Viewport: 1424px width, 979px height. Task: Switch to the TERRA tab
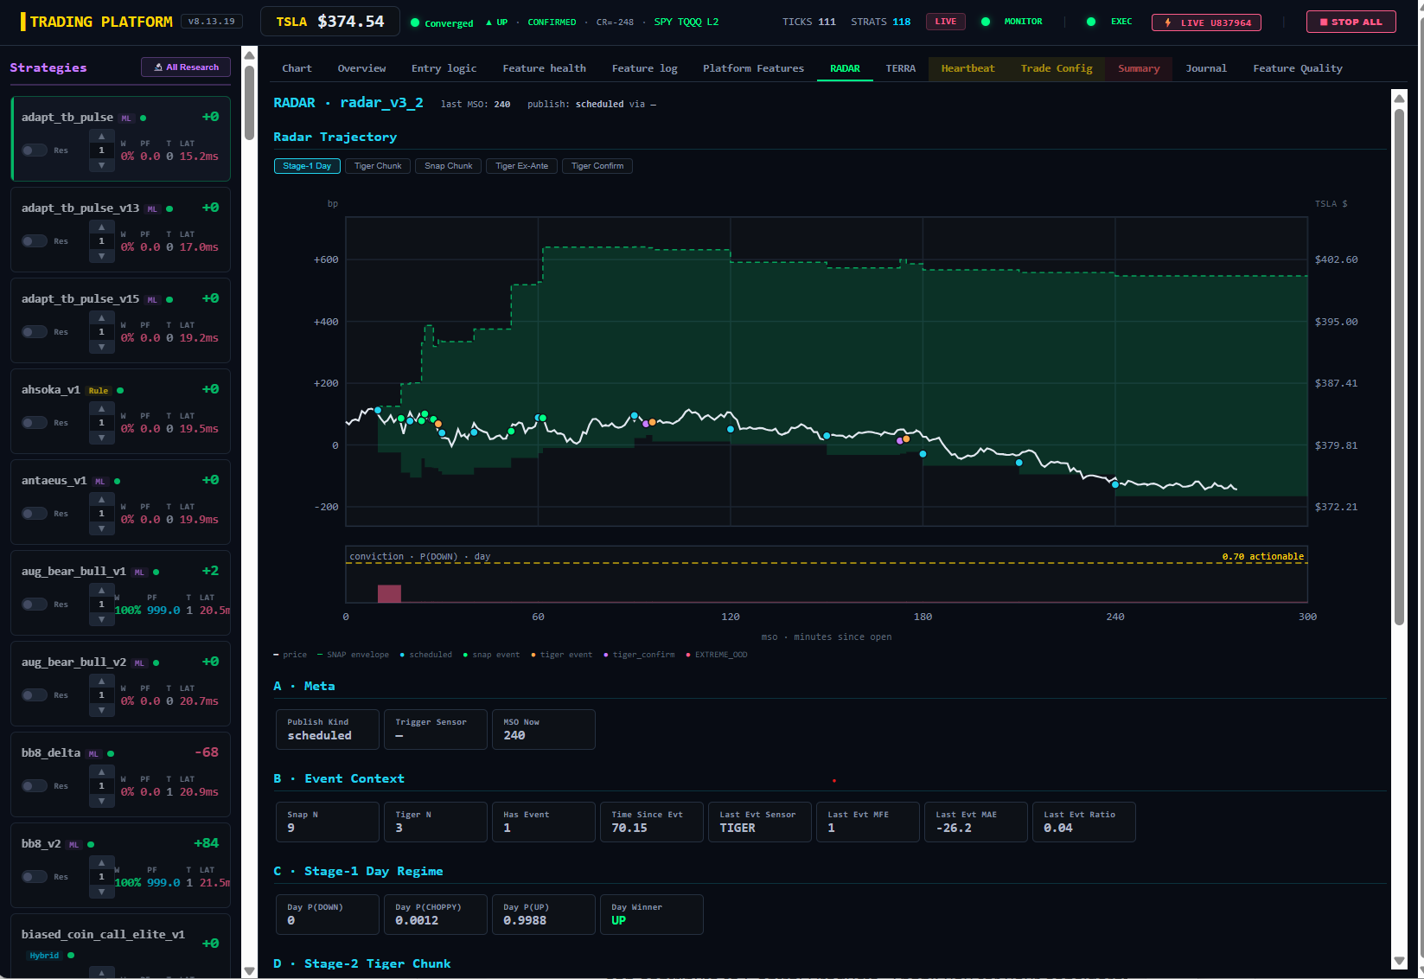pyautogui.click(x=900, y=68)
